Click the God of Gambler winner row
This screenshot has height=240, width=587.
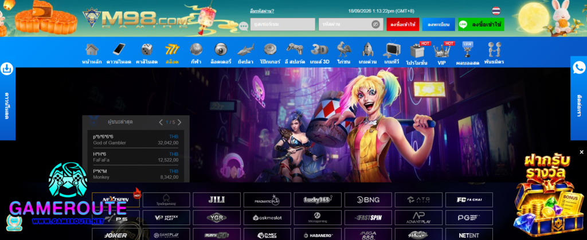click(135, 139)
